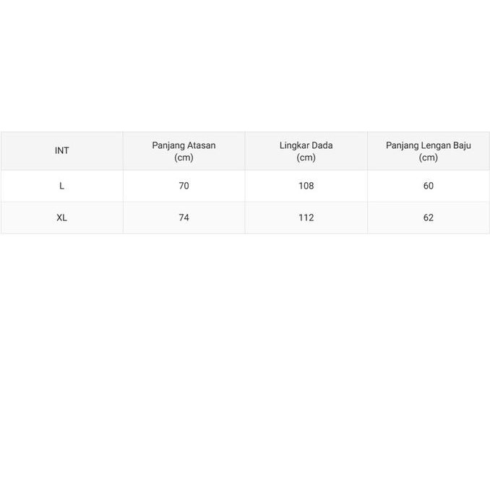The image size is (490, 490).
Task: Click the Panjang Lengan Baju column header
Action: pos(429,145)
